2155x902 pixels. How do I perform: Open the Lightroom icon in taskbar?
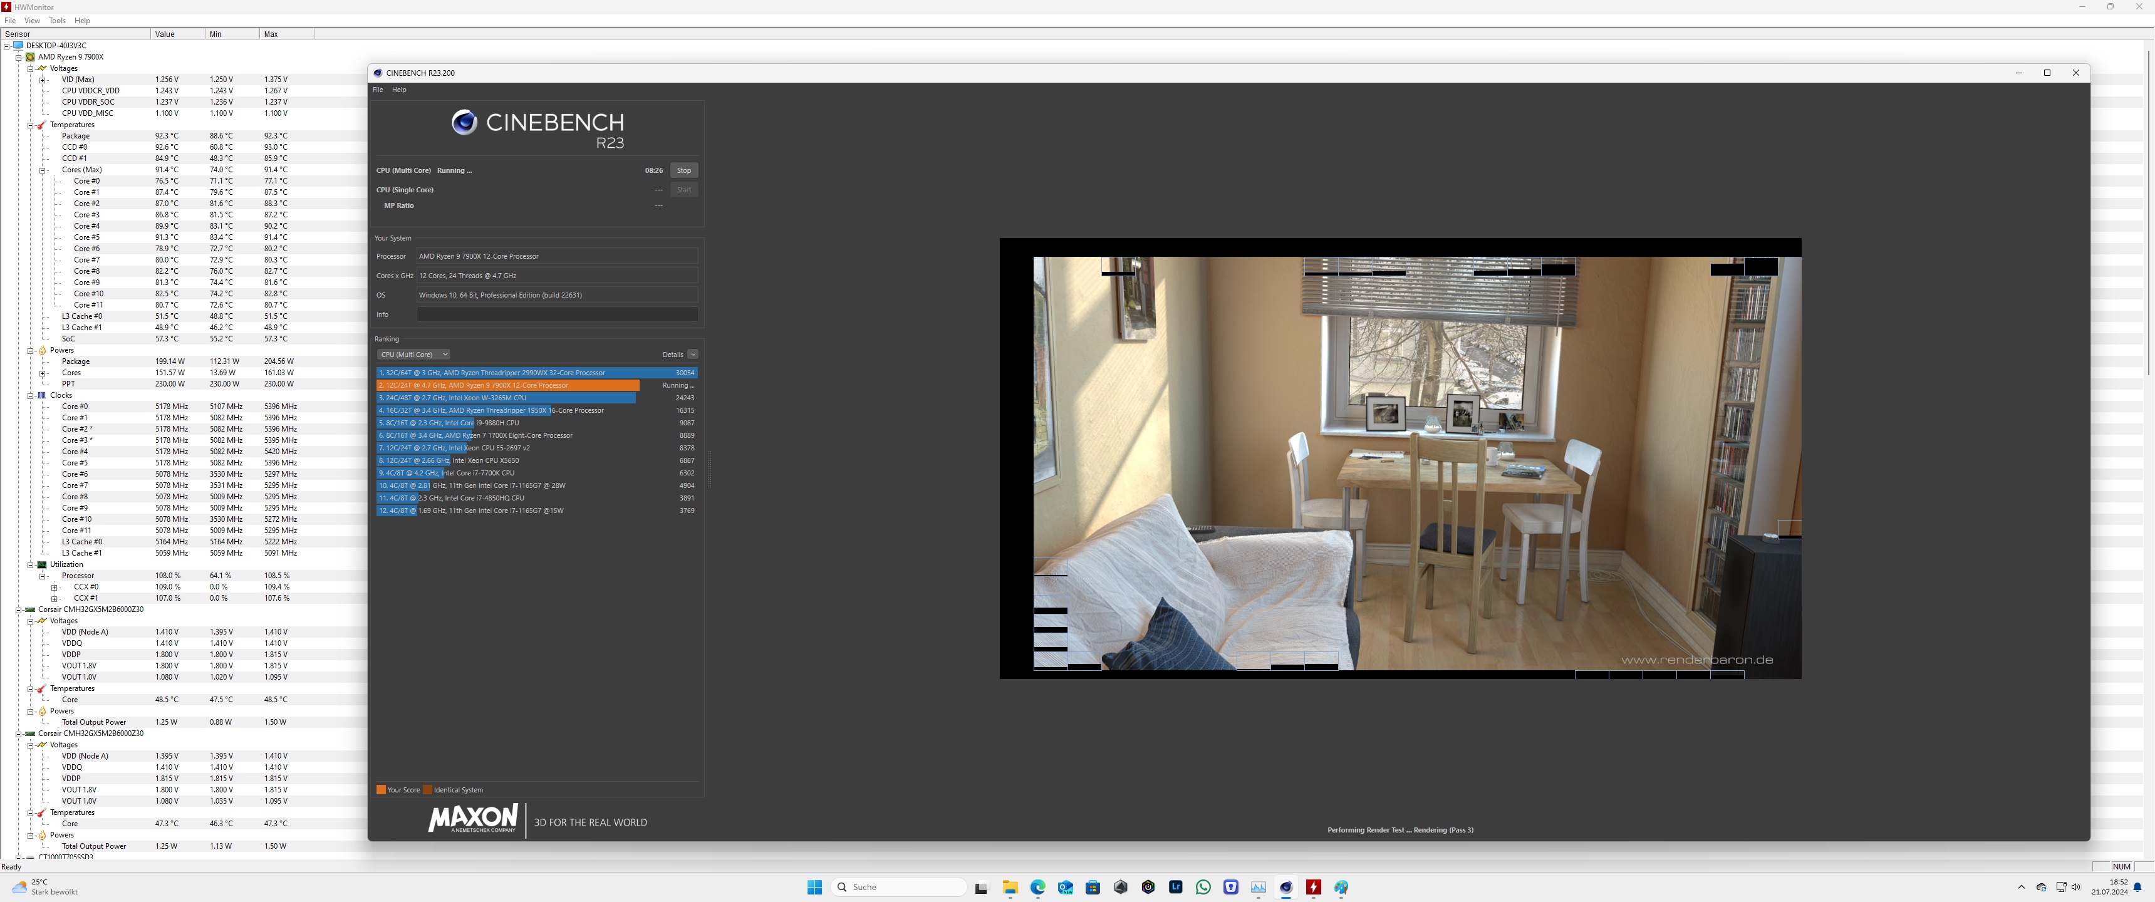(1175, 887)
